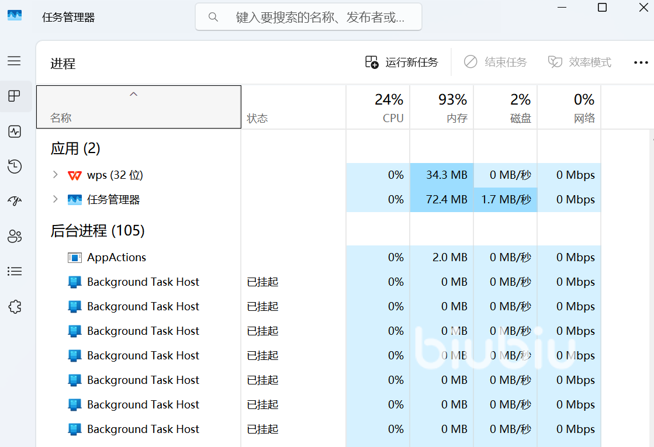654x447 pixels.
Task: Open the Users sidebar icon
Action: (x=15, y=236)
